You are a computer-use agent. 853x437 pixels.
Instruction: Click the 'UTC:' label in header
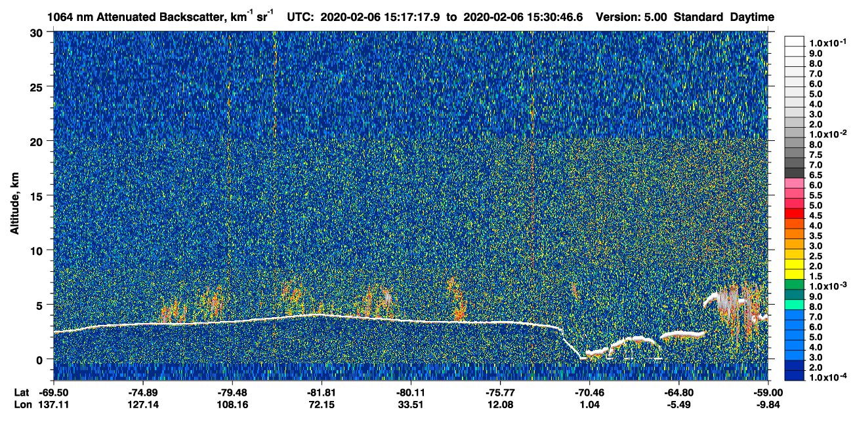tap(301, 17)
